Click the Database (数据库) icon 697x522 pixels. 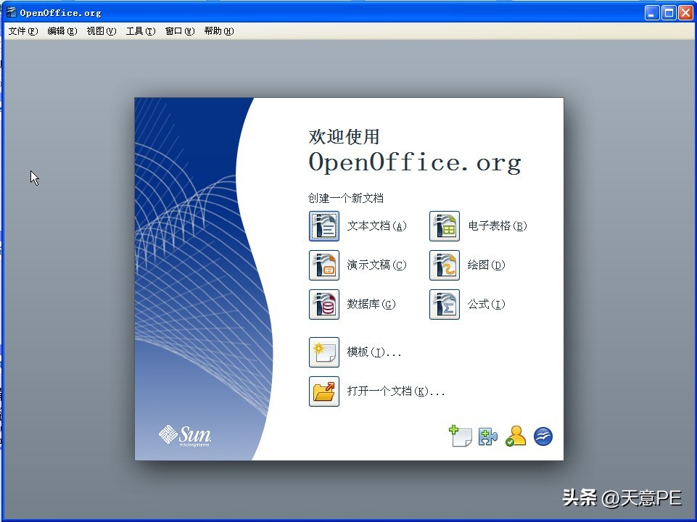(x=324, y=304)
